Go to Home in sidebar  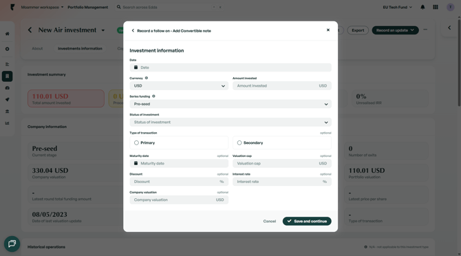pyautogui.click(x=8, y=34)
